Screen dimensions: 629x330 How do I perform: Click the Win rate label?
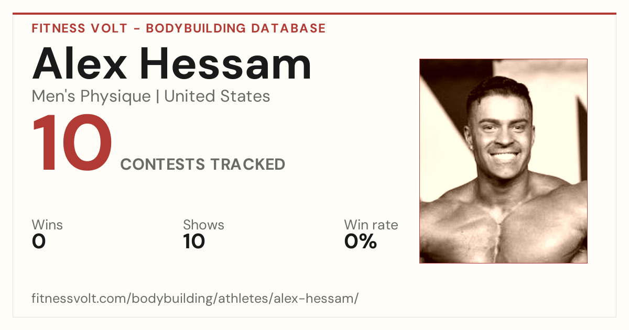[371, 225]
